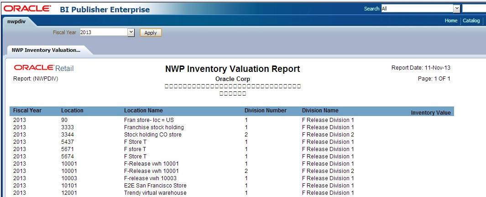
Task: Click F store T cell in row 5671
Action: coord(135,149)
